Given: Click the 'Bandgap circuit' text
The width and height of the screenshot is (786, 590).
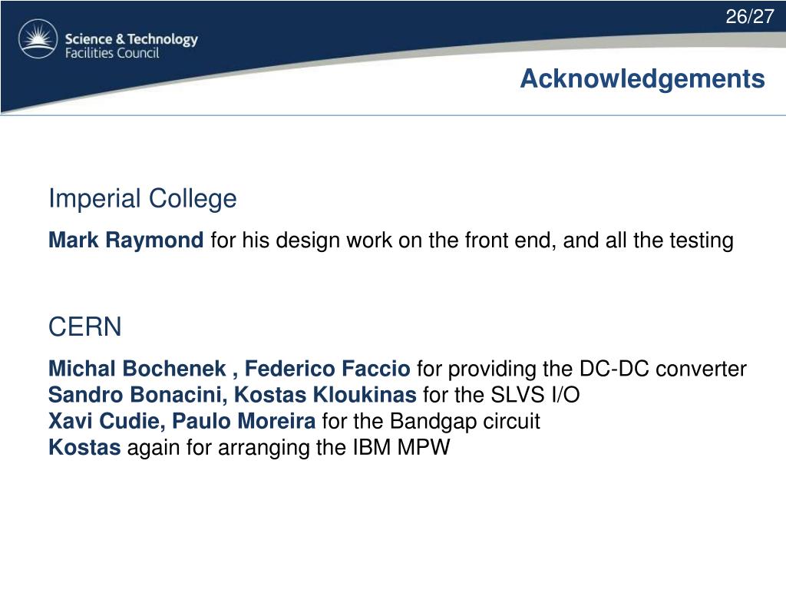Looking at the screenshot, I should [x=464, y=421].
